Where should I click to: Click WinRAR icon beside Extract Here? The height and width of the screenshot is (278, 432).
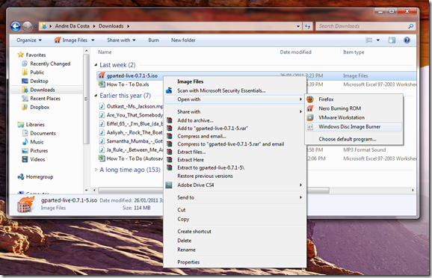point(169,160)
